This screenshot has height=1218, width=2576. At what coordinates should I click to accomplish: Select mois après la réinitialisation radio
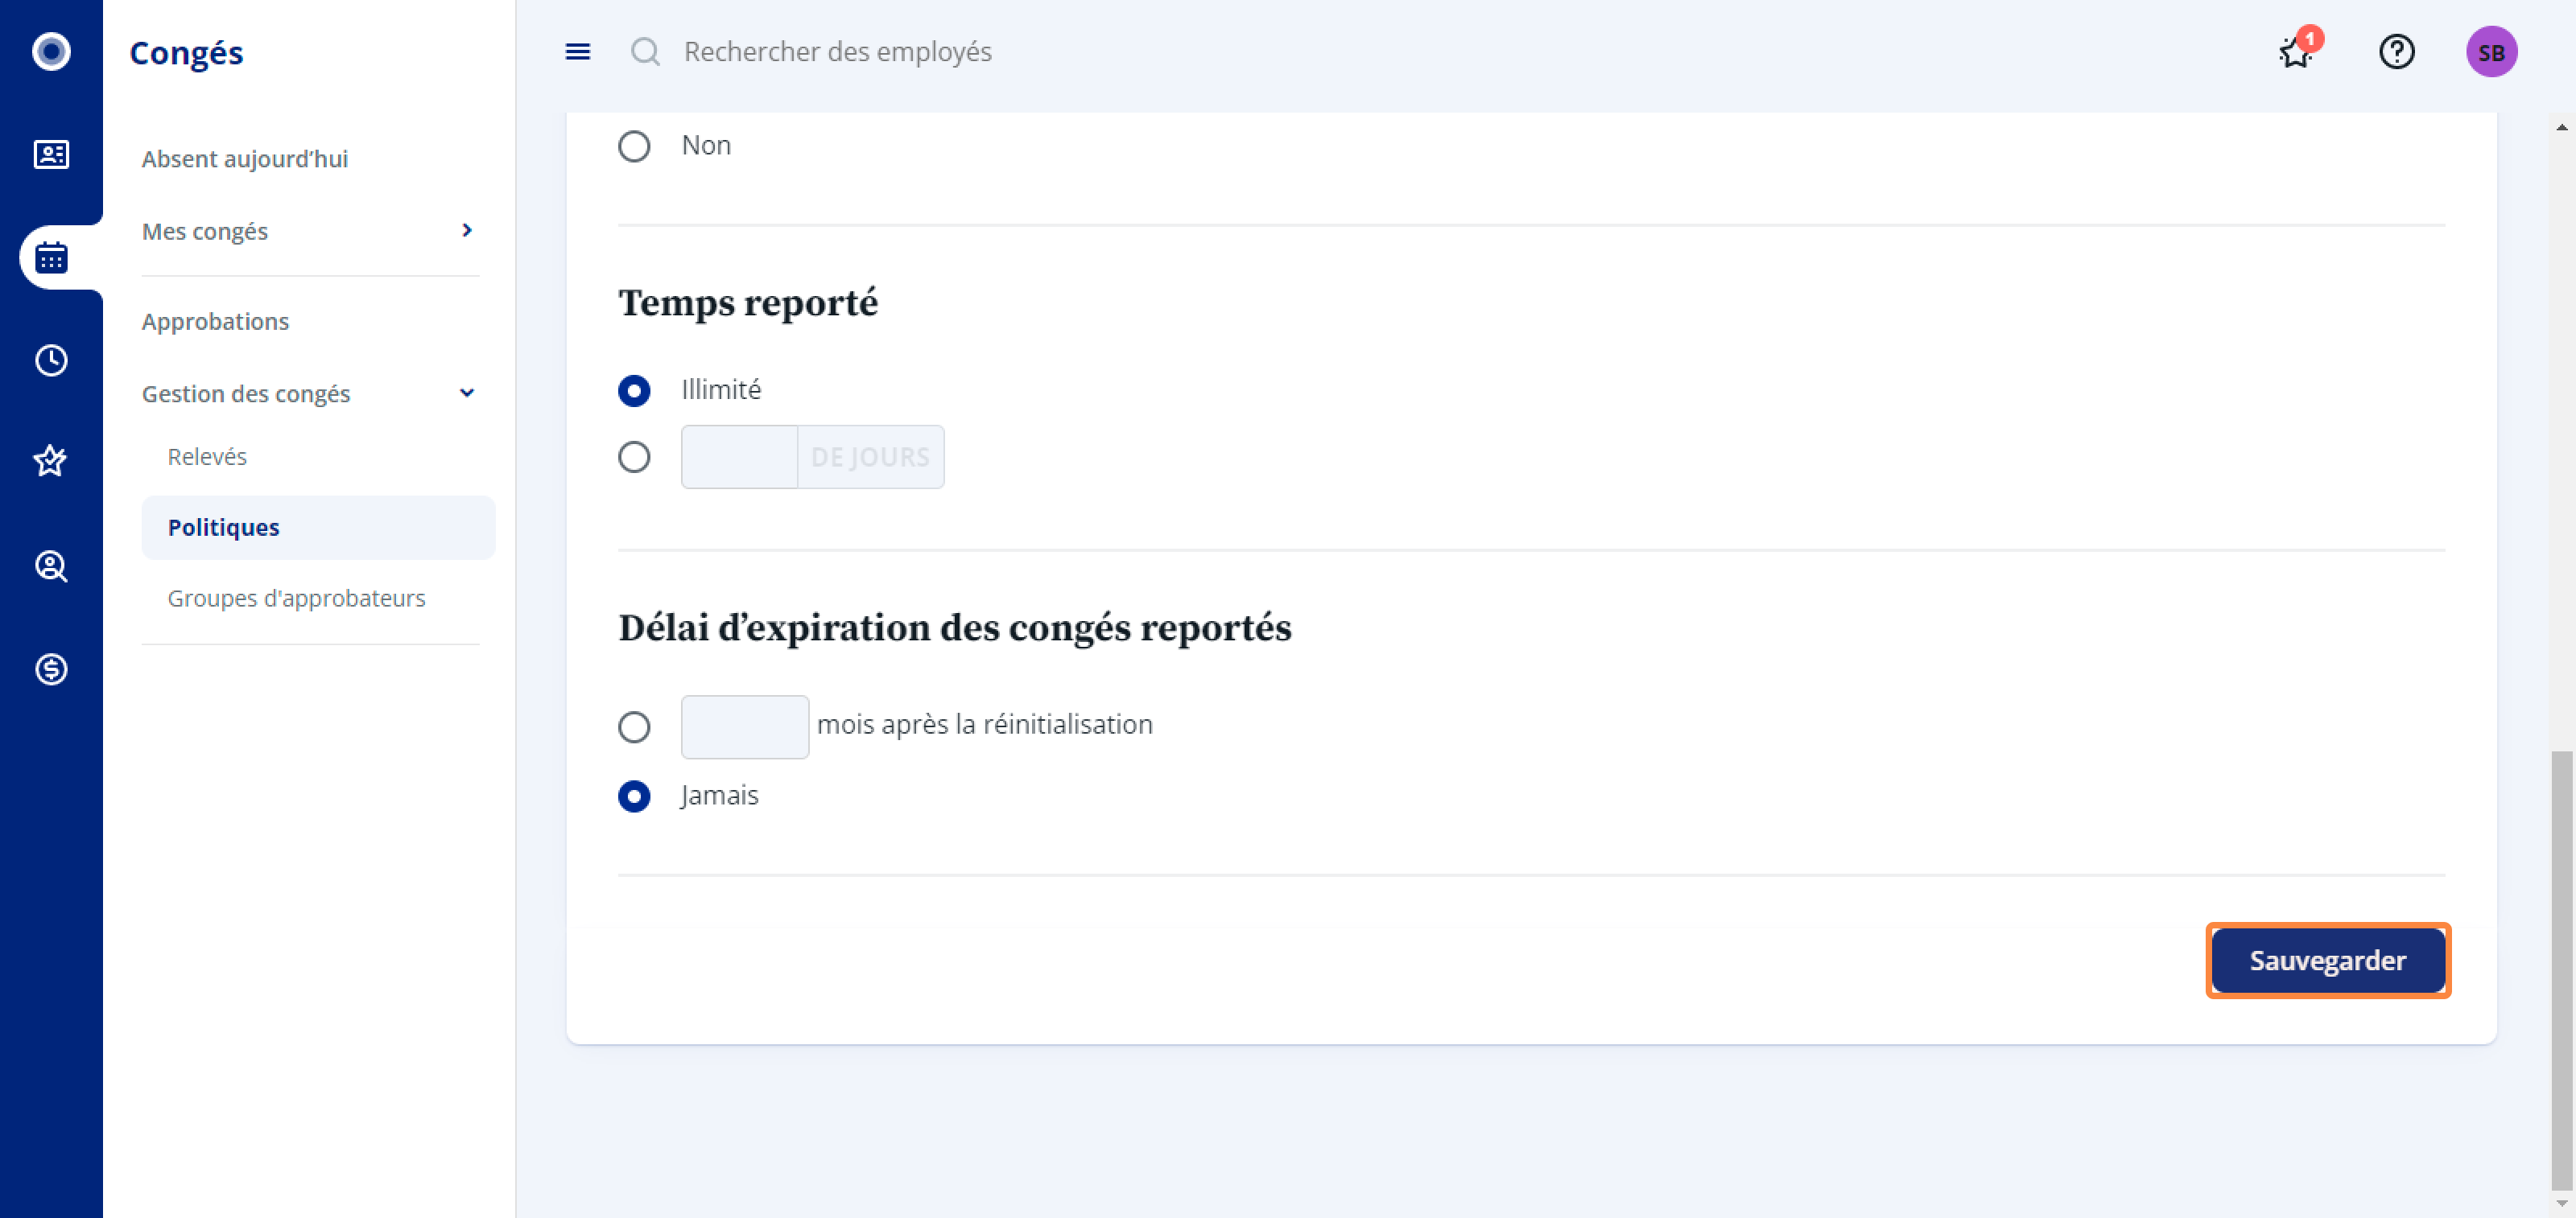(x=634, y=726)
